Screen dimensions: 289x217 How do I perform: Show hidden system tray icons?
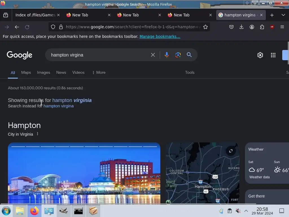[x=246, y=211]
